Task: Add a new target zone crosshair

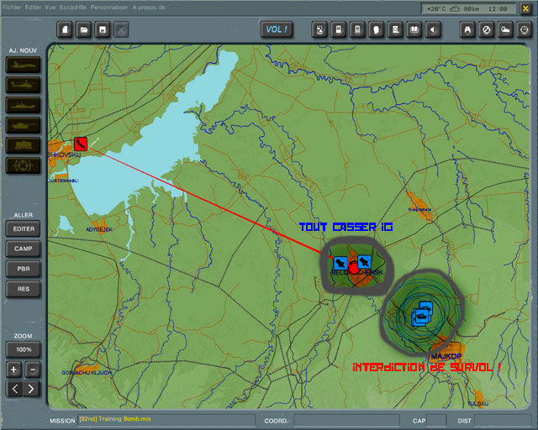Action: click(23, 165)
